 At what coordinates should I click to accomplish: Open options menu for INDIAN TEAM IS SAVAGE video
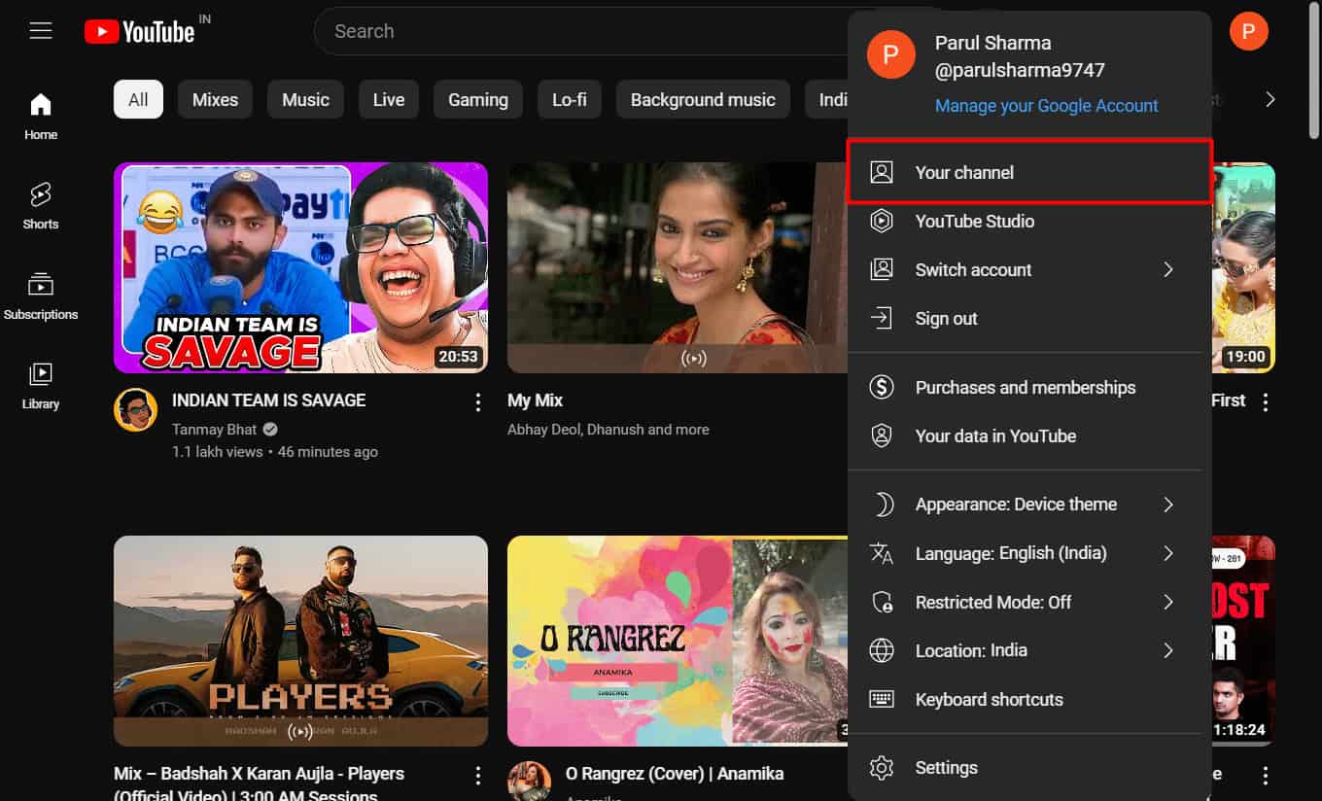tap(477, 401)
